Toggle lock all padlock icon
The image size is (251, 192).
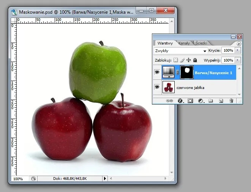(x=195, y=60)
